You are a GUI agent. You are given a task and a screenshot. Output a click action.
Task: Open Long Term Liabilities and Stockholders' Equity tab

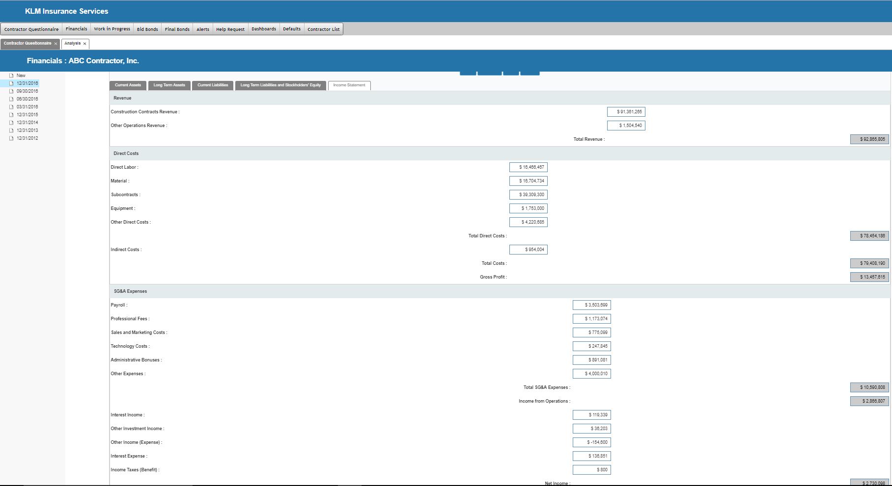point(280,85)
